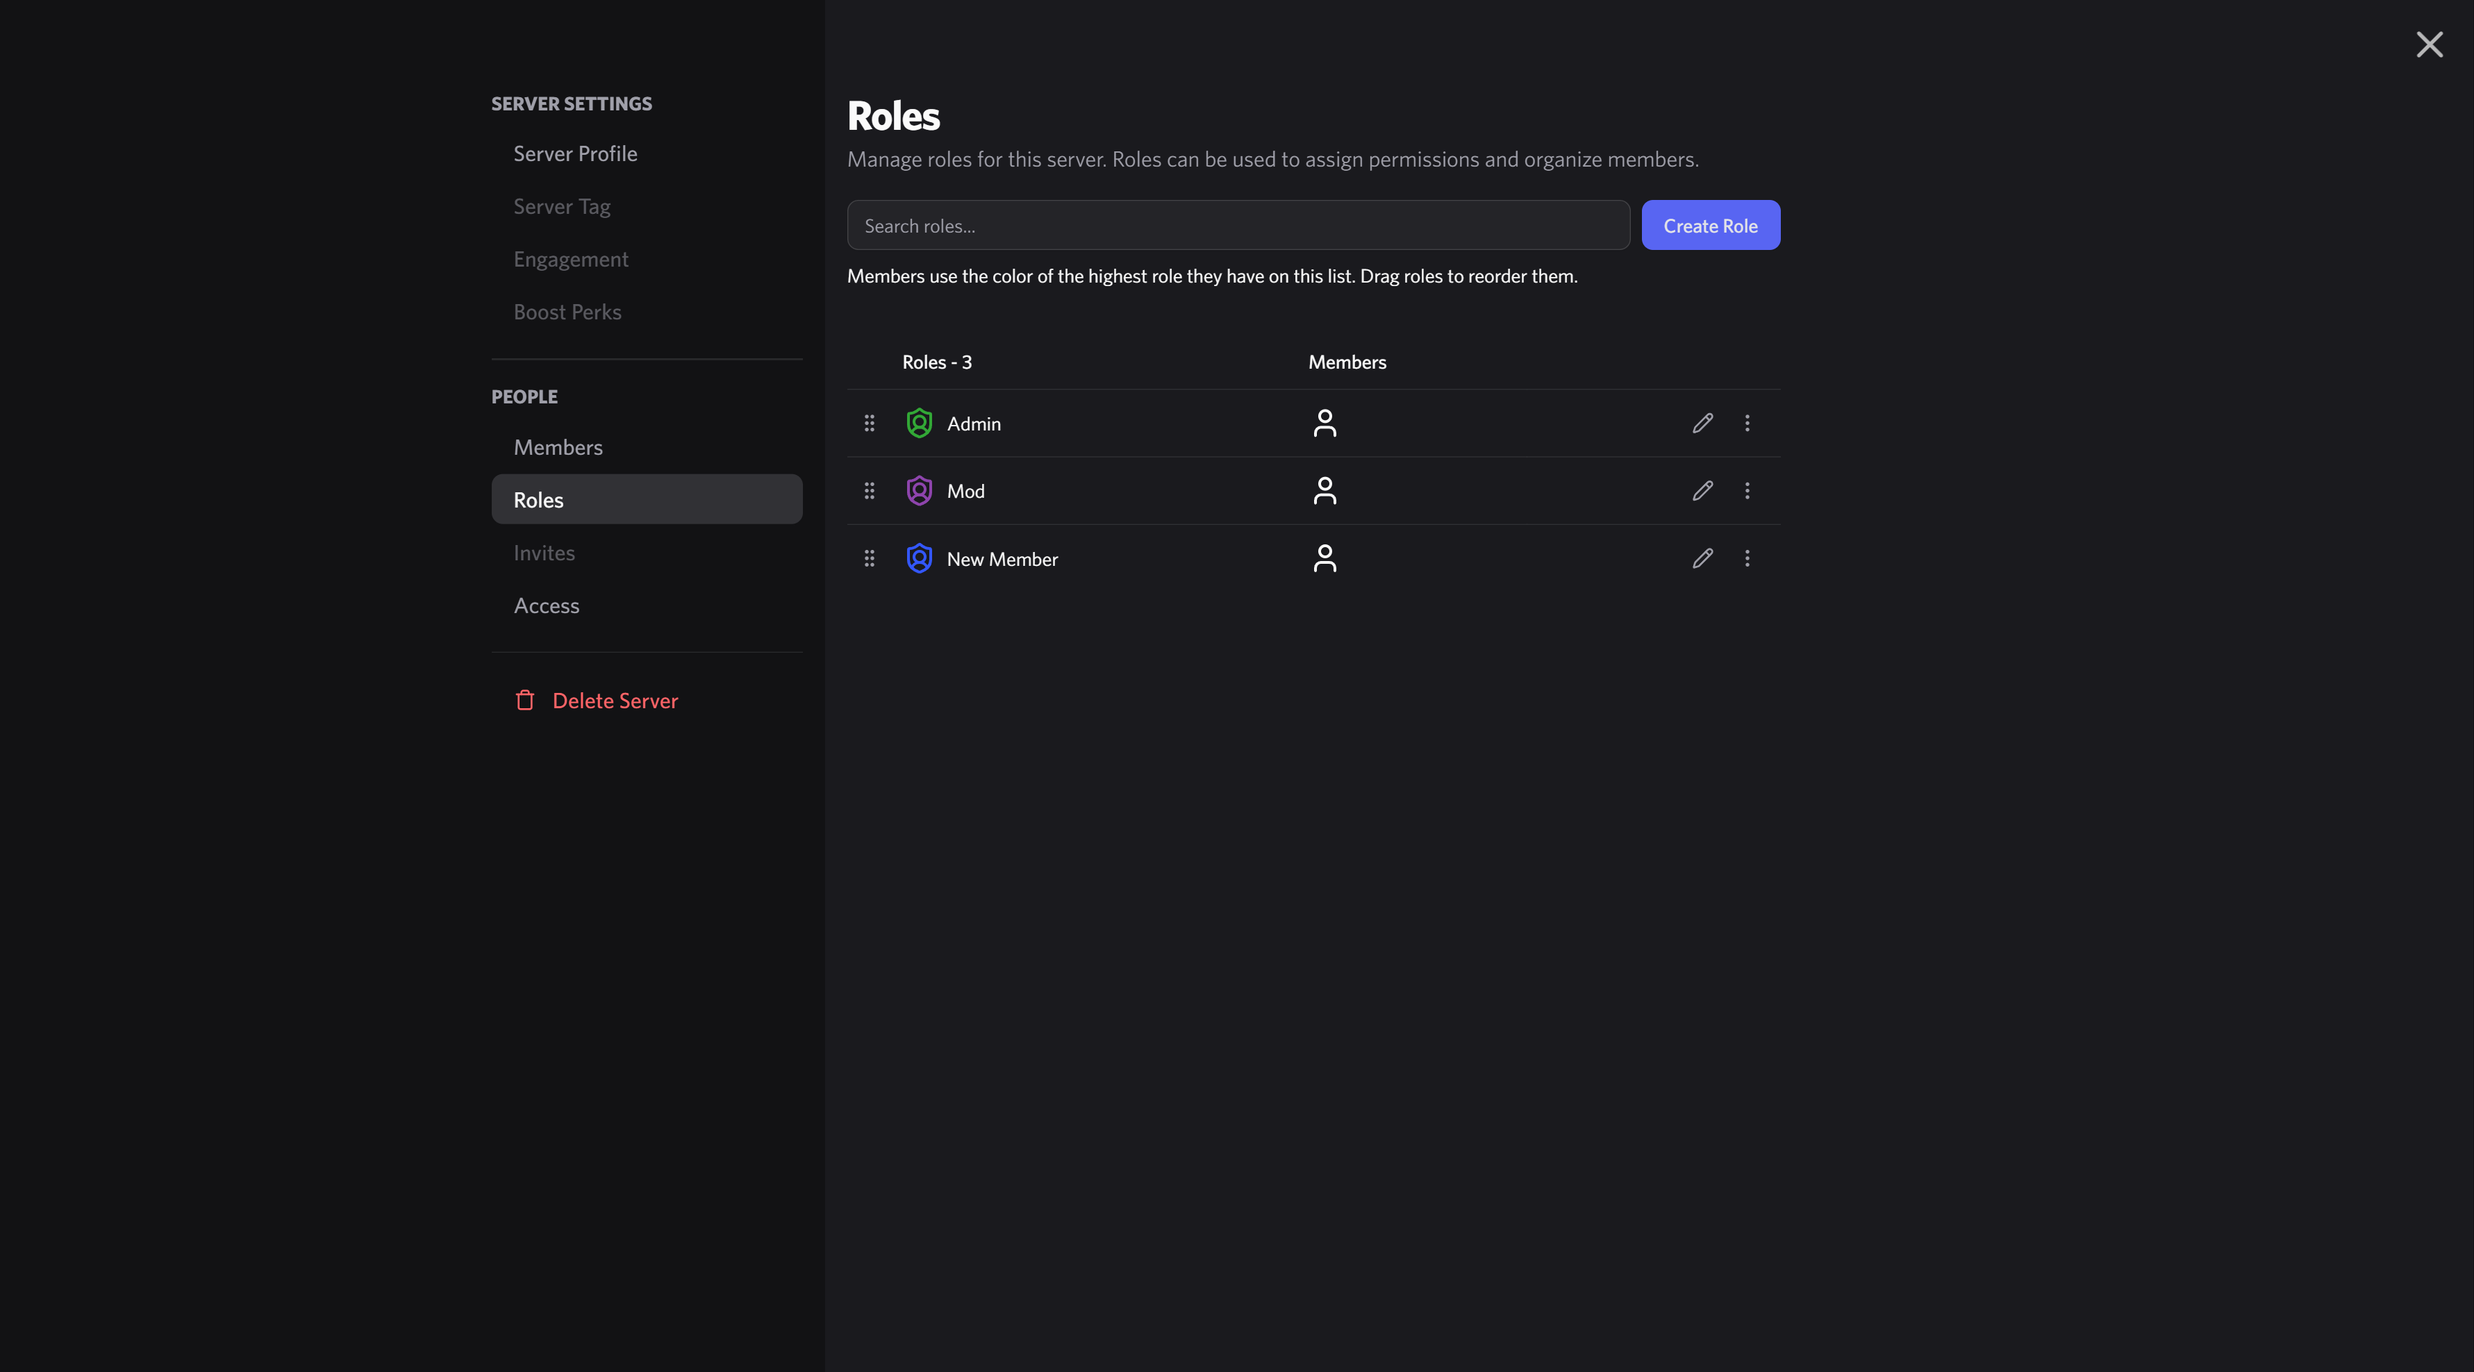Click the member person icon on Admin row
Image resolution: width=2474 pixels, height=1372 pixels.
1325,422
